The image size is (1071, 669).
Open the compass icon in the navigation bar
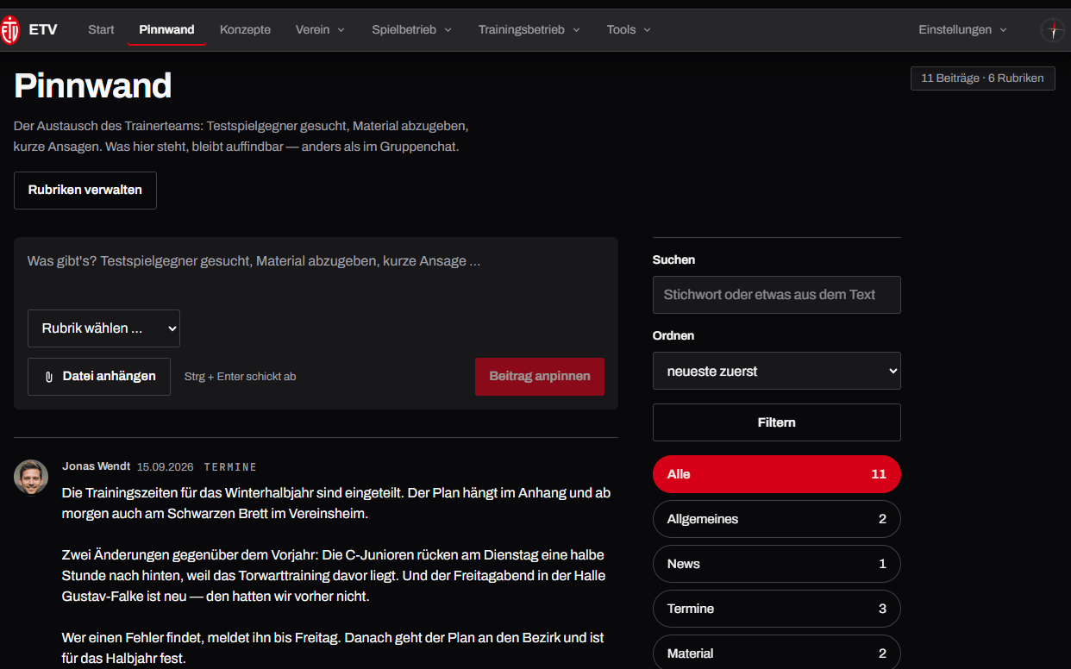pos(1053,30)
